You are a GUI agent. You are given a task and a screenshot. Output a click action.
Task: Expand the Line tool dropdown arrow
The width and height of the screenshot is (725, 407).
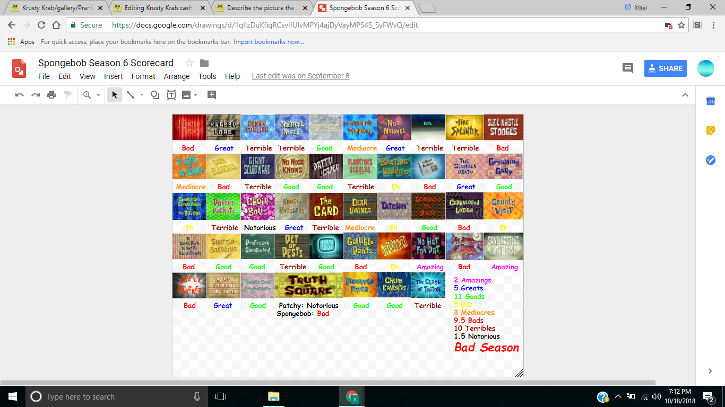click(142, 95)
